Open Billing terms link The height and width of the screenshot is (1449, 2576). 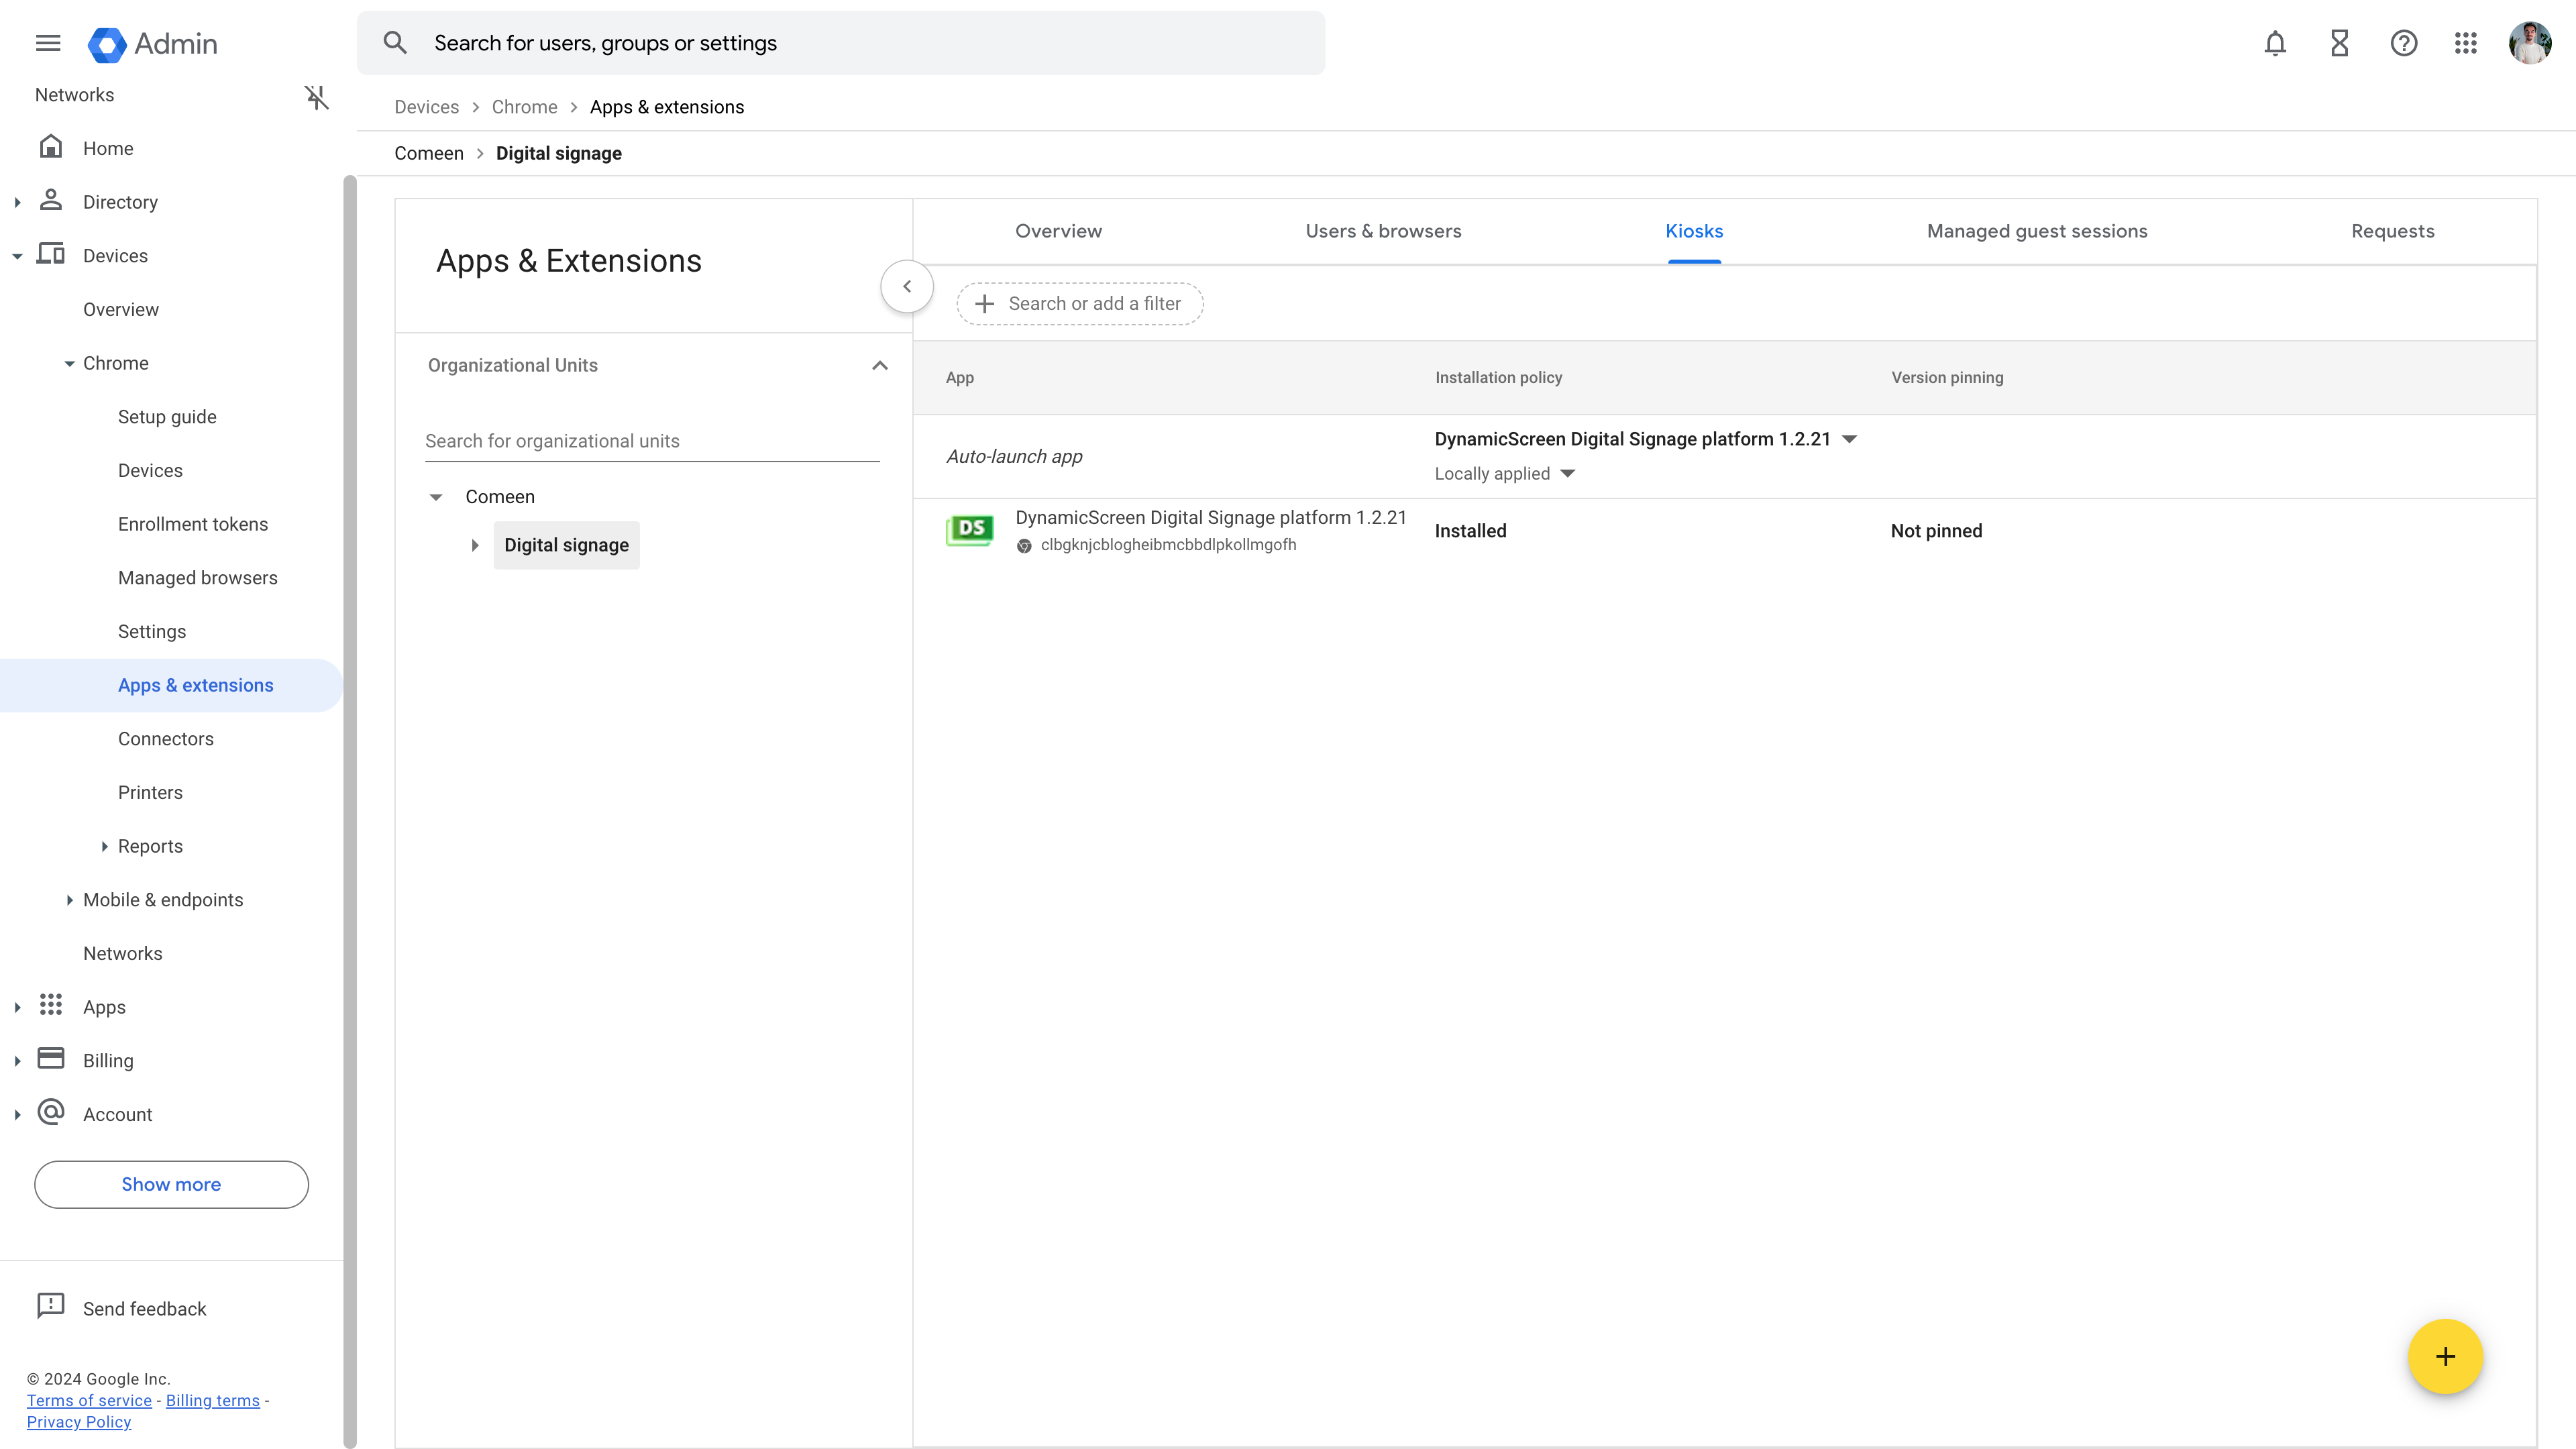point(213,1400)
